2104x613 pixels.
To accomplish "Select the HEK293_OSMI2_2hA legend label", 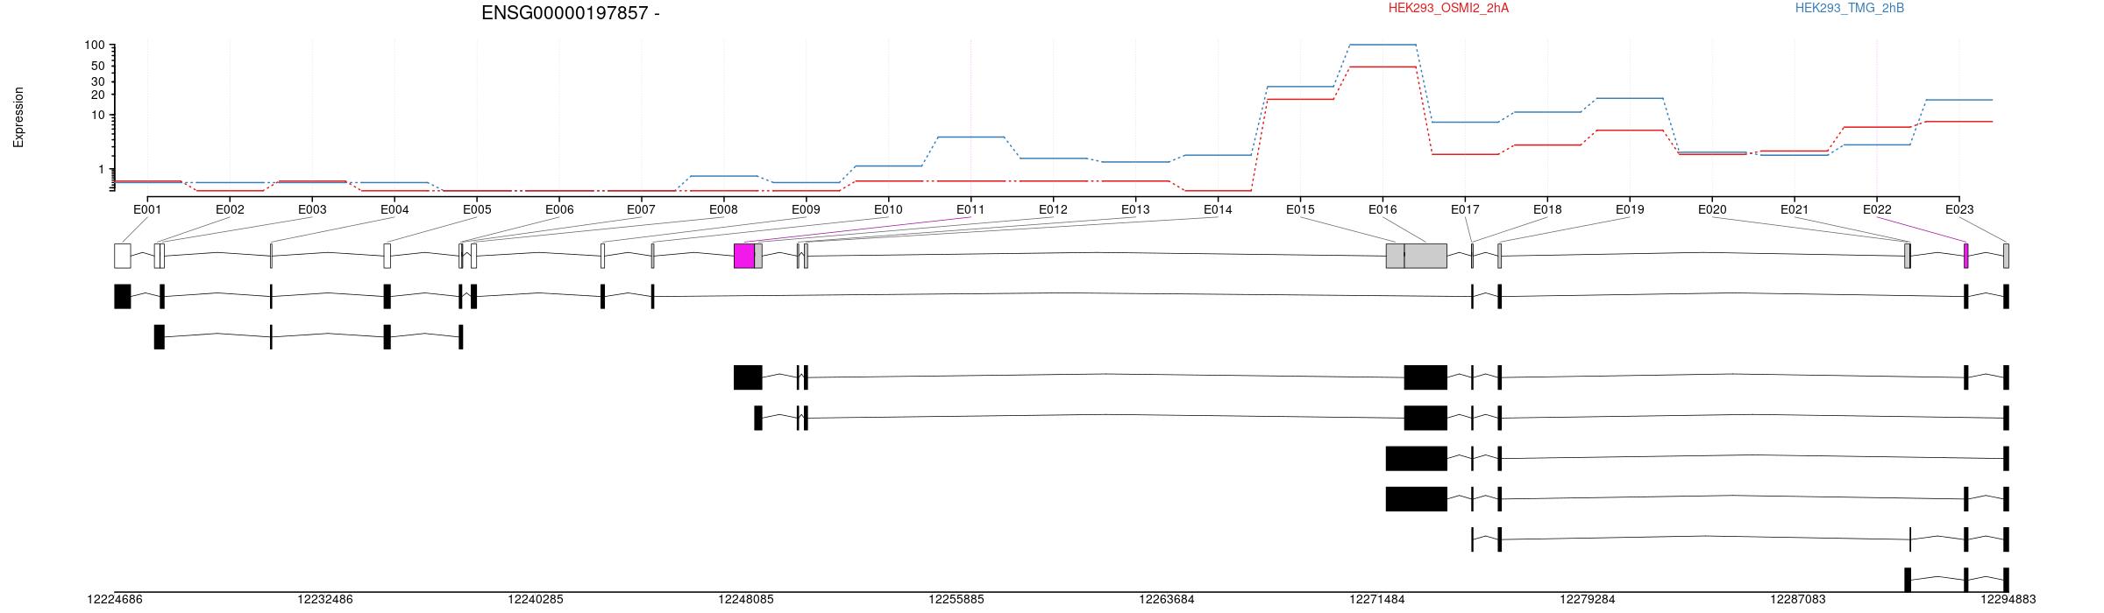I will point(1448,8).
